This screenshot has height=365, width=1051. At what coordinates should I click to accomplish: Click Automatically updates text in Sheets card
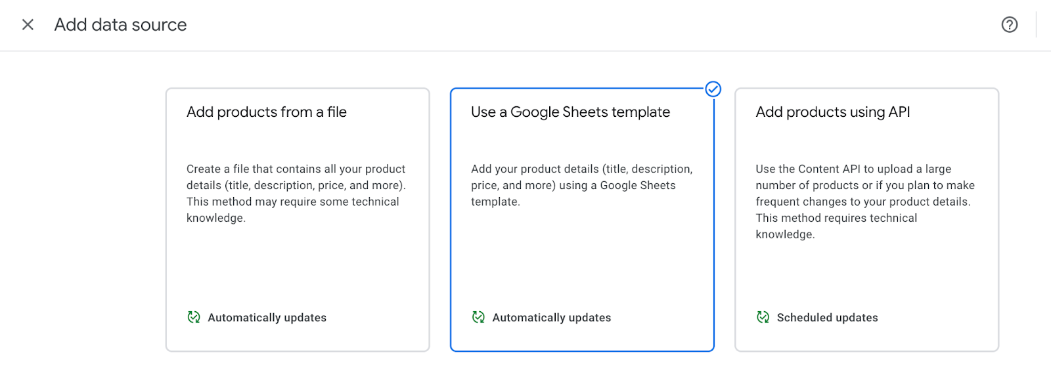pos(552,318)
